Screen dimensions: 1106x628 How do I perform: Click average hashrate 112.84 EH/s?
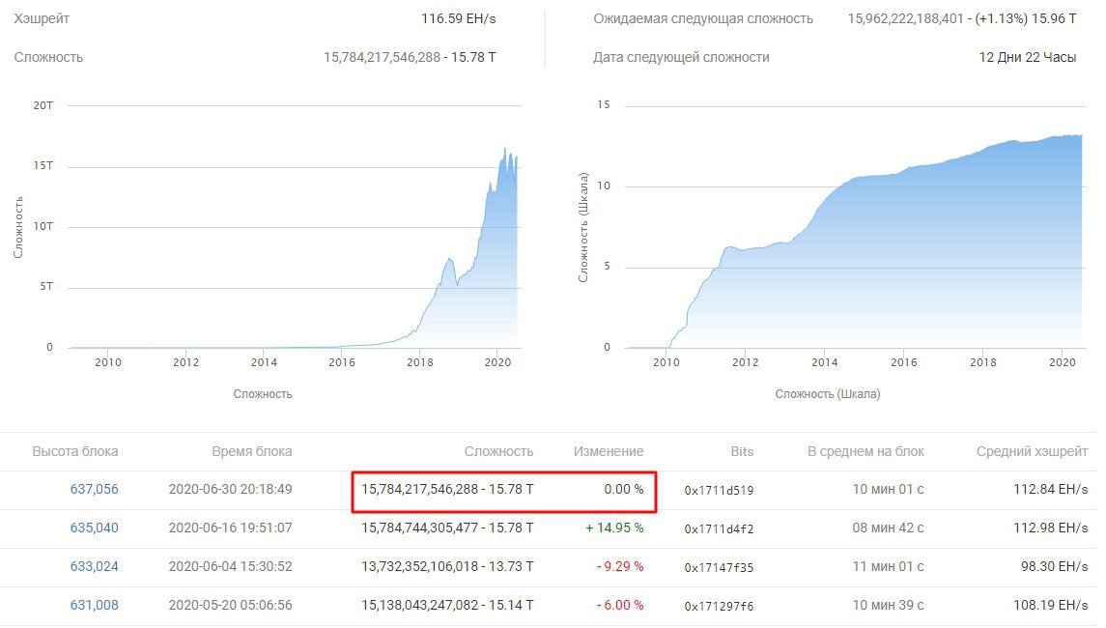(x=1050, y=489)
